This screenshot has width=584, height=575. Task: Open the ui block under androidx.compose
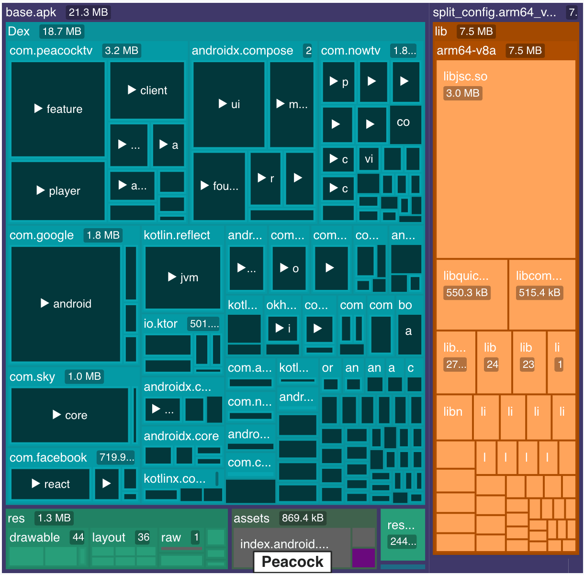(x=229, y=104)
